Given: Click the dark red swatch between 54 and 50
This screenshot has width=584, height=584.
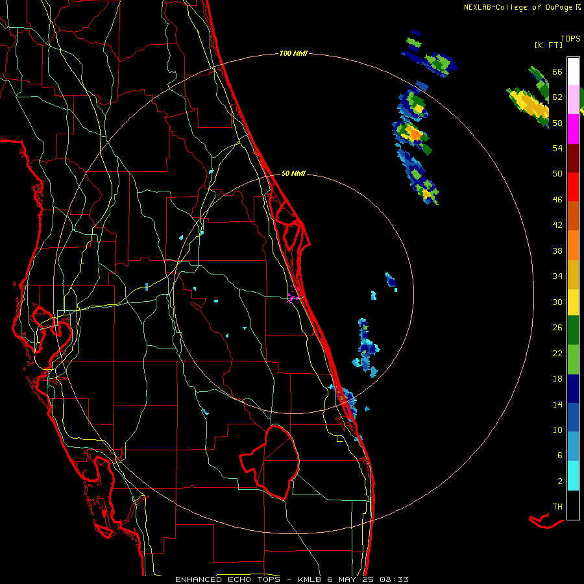Looking at the screenshot, I should [573, 158].
